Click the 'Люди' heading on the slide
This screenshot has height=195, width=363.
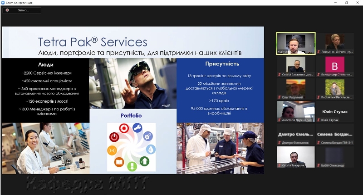tap(46, 65)
